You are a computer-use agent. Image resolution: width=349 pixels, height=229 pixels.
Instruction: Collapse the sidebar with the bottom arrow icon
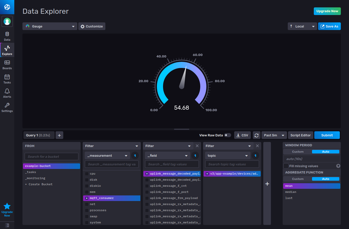click(x=7, y=225)
